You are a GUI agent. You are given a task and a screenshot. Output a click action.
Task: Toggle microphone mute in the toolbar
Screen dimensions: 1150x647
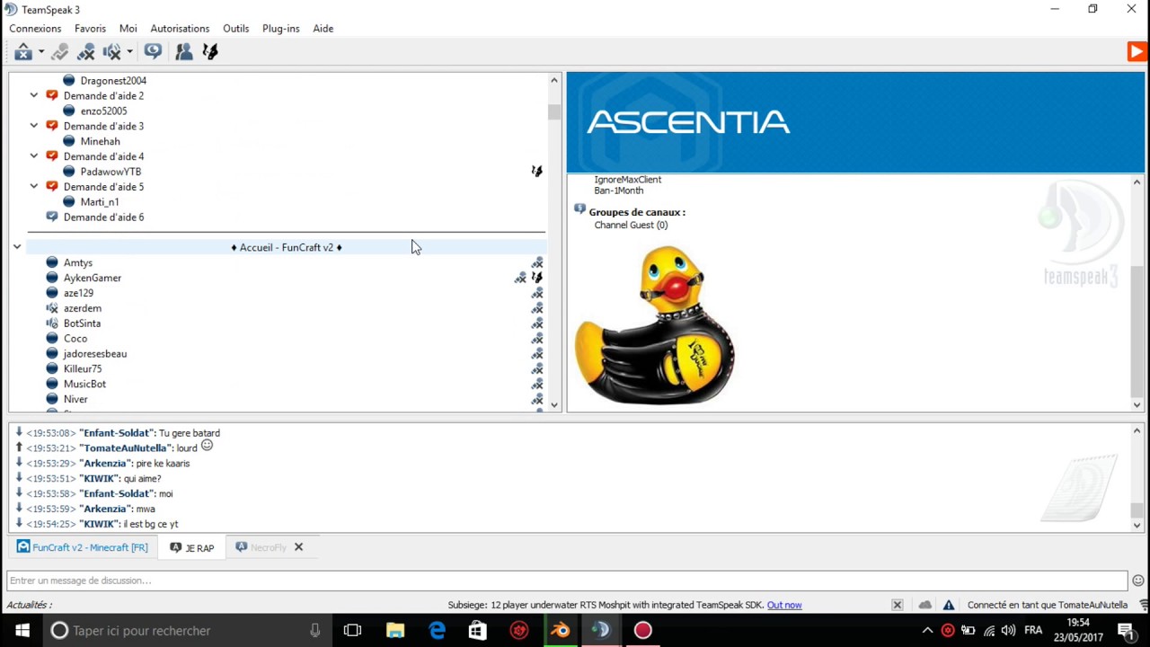(x=86, y=52)
